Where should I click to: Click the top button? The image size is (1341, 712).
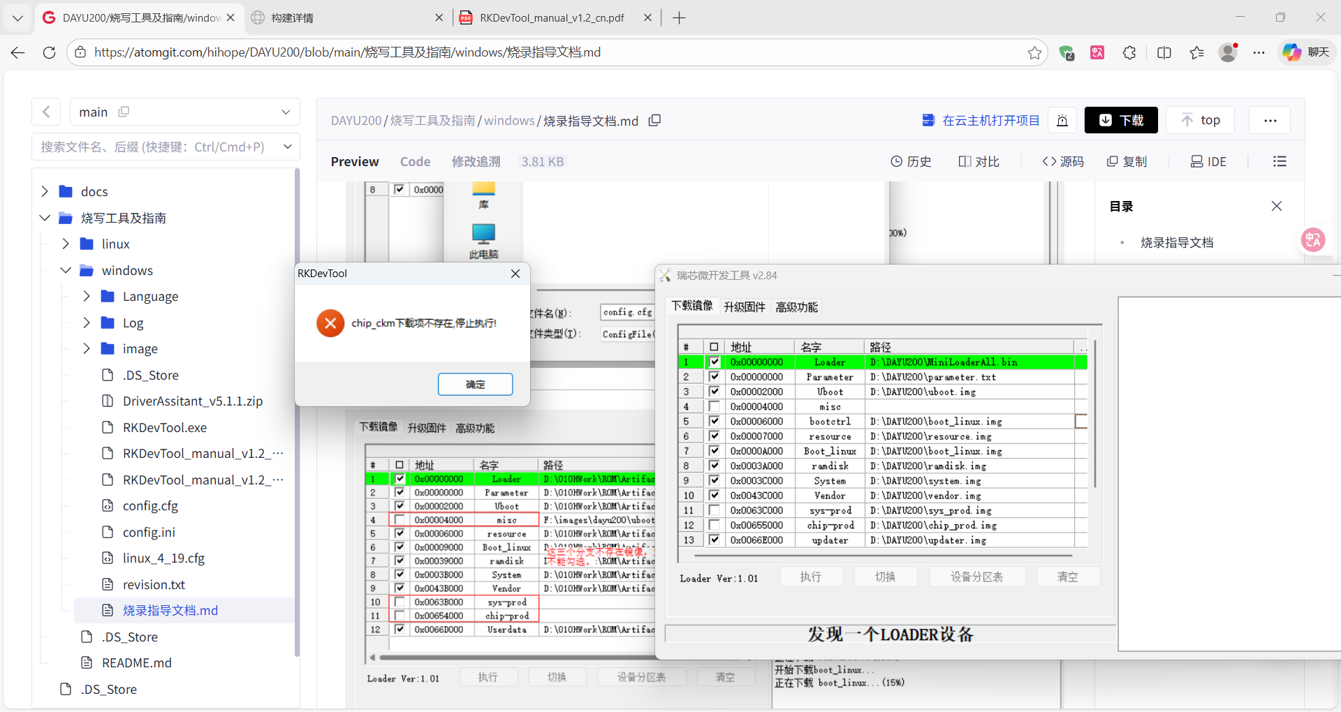pos(1201,120)
